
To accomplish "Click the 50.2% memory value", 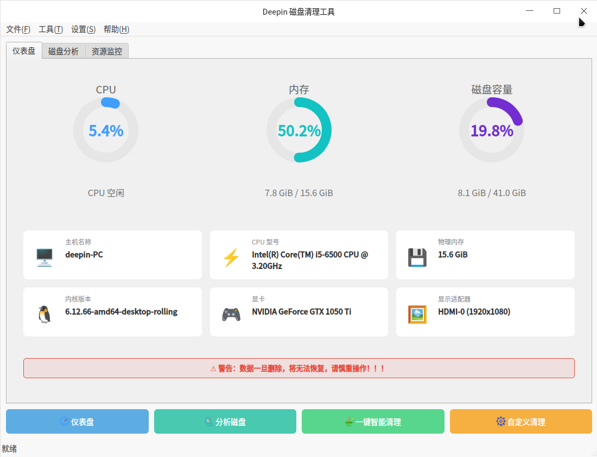I will pos(299,131).
